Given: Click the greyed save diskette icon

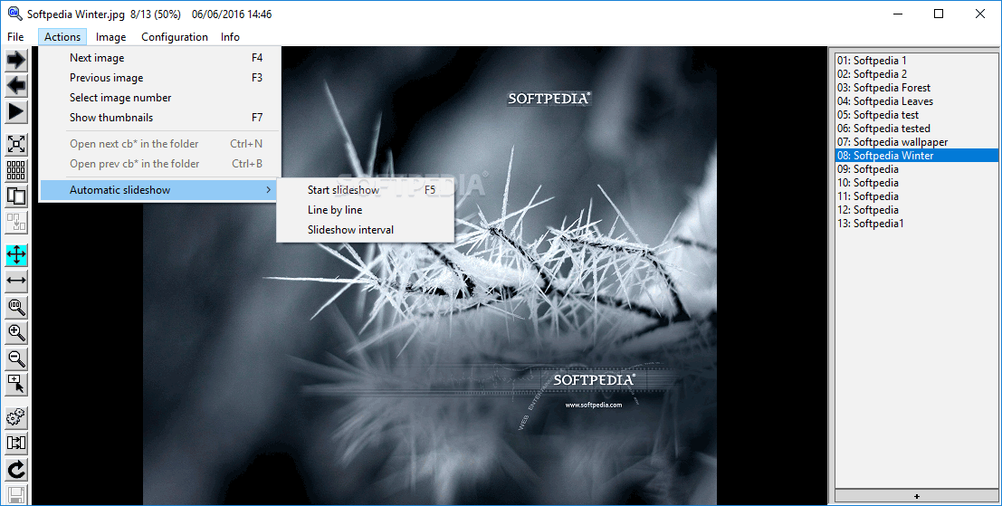Looking at the screenshot, I should [x=16, y=495].
